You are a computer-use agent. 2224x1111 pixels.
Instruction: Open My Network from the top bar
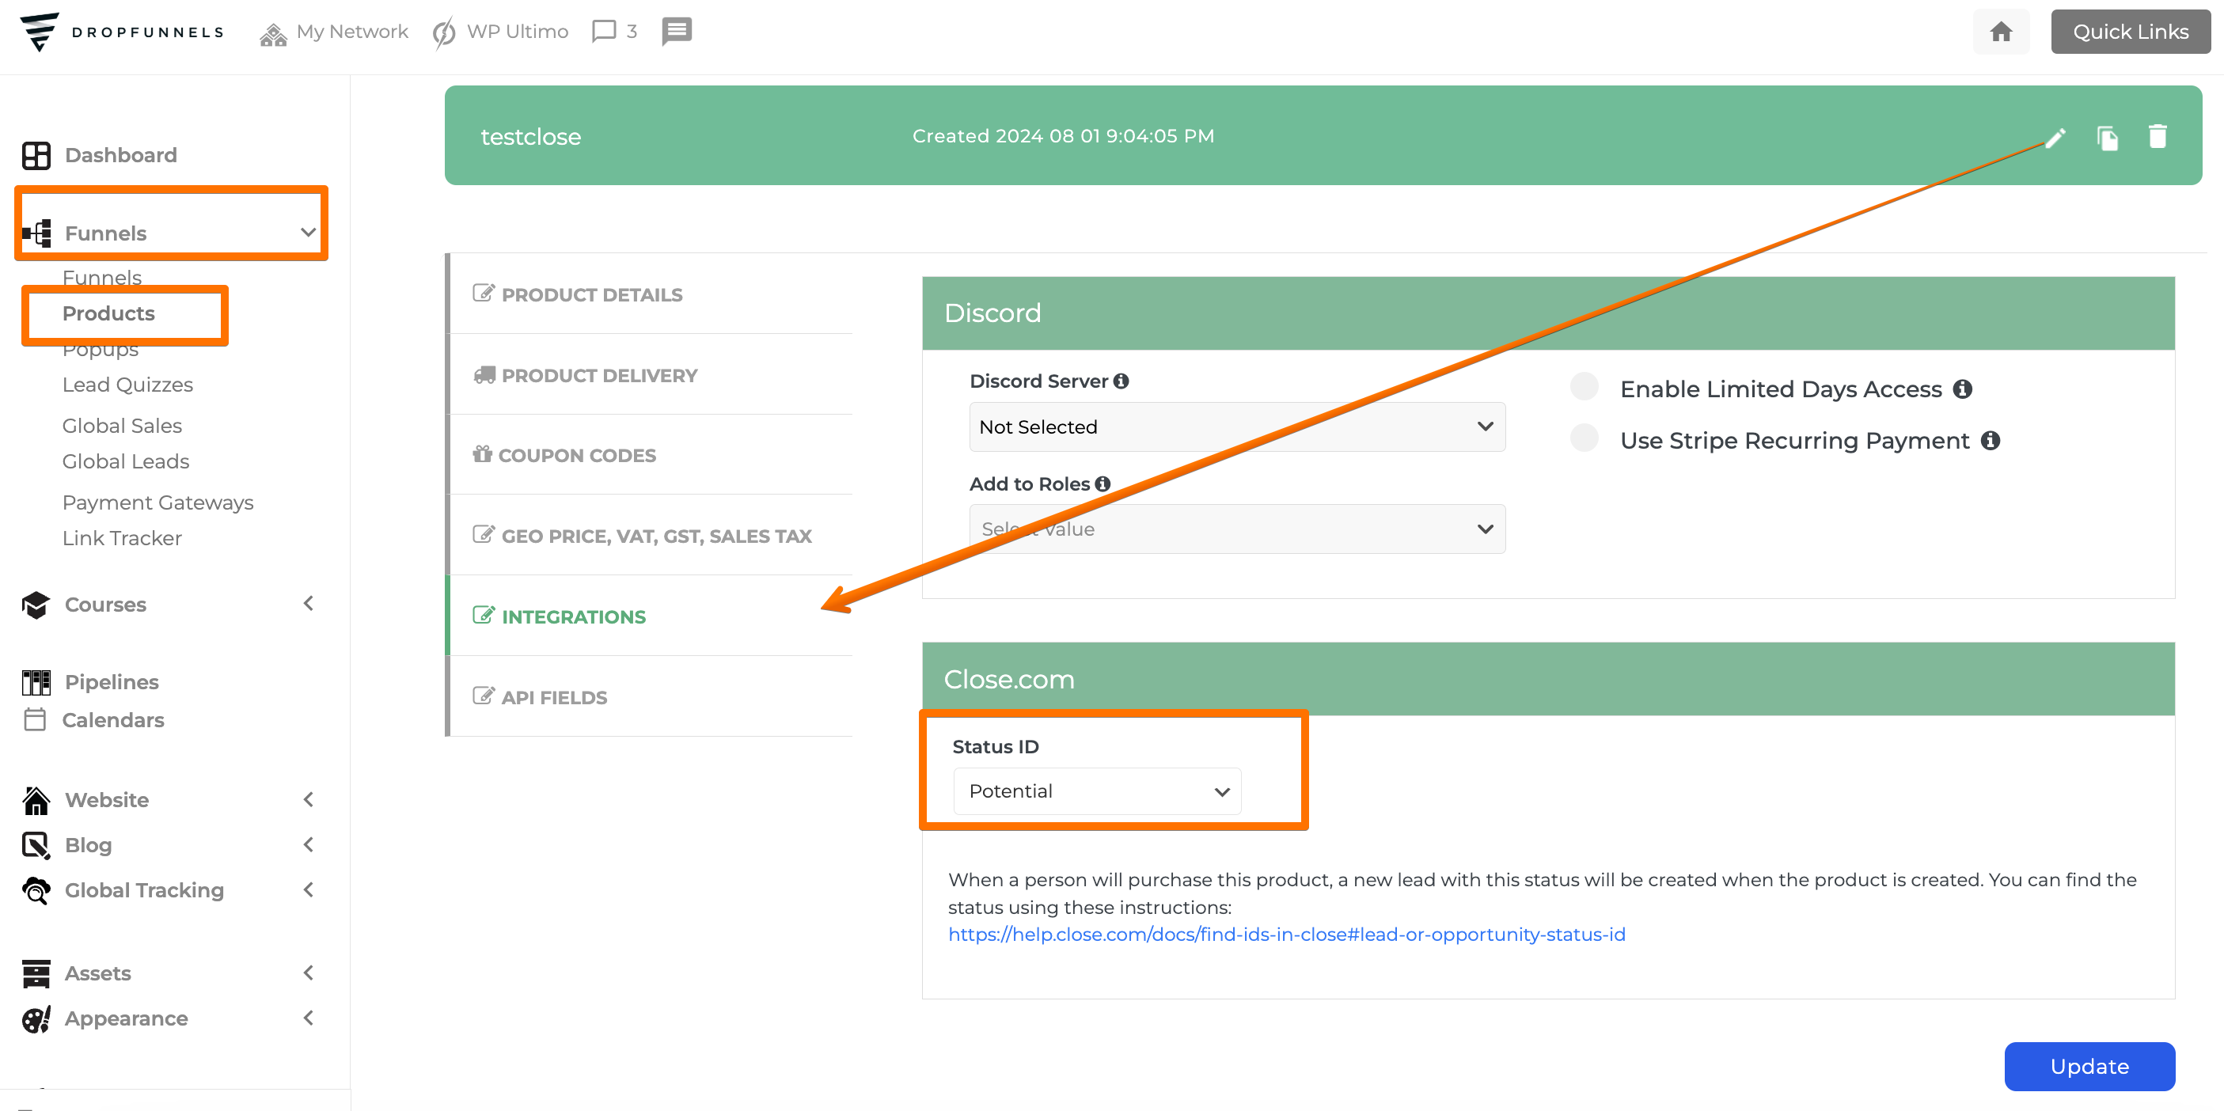(334, 32)
